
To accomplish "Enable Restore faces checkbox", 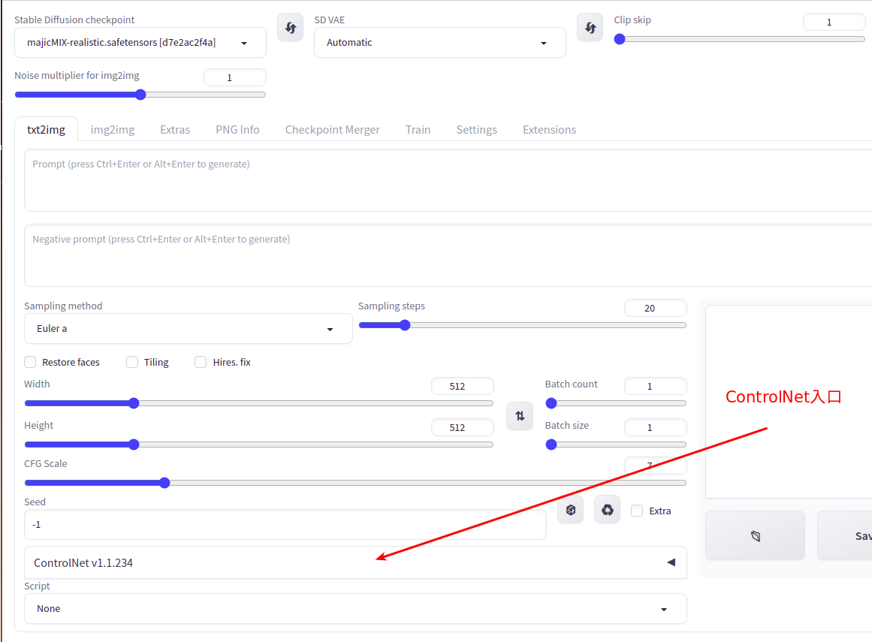I will pos(31,363).
